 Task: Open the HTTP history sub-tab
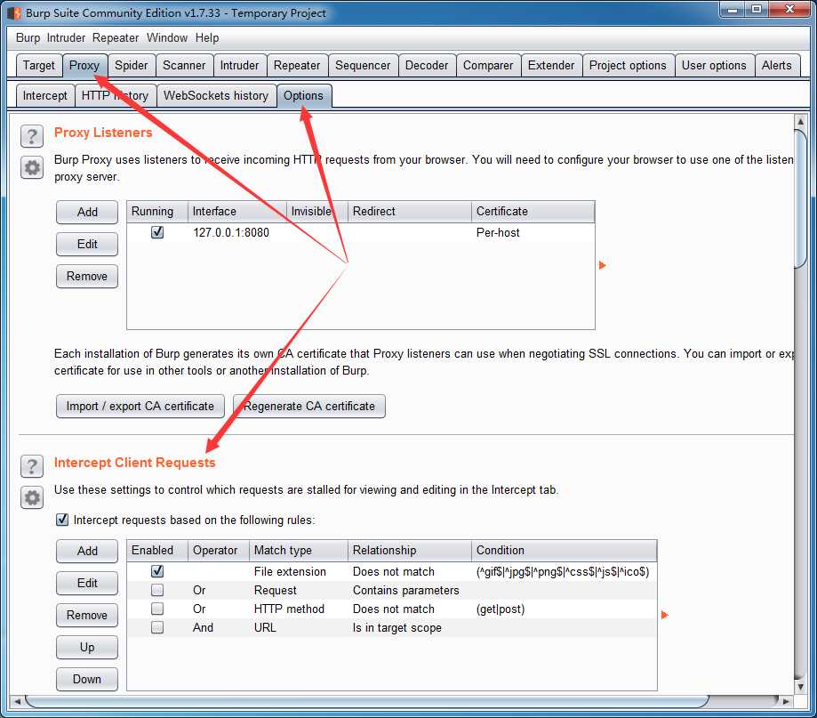116,95
